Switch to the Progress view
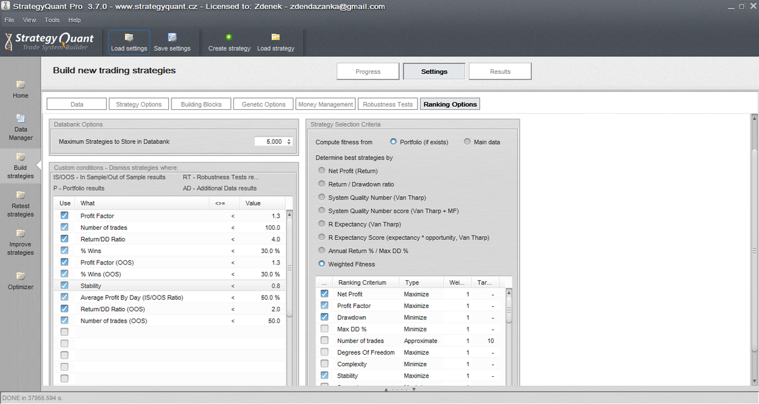The width and height of the screenshot is (759, 404). tap(368, 71)
